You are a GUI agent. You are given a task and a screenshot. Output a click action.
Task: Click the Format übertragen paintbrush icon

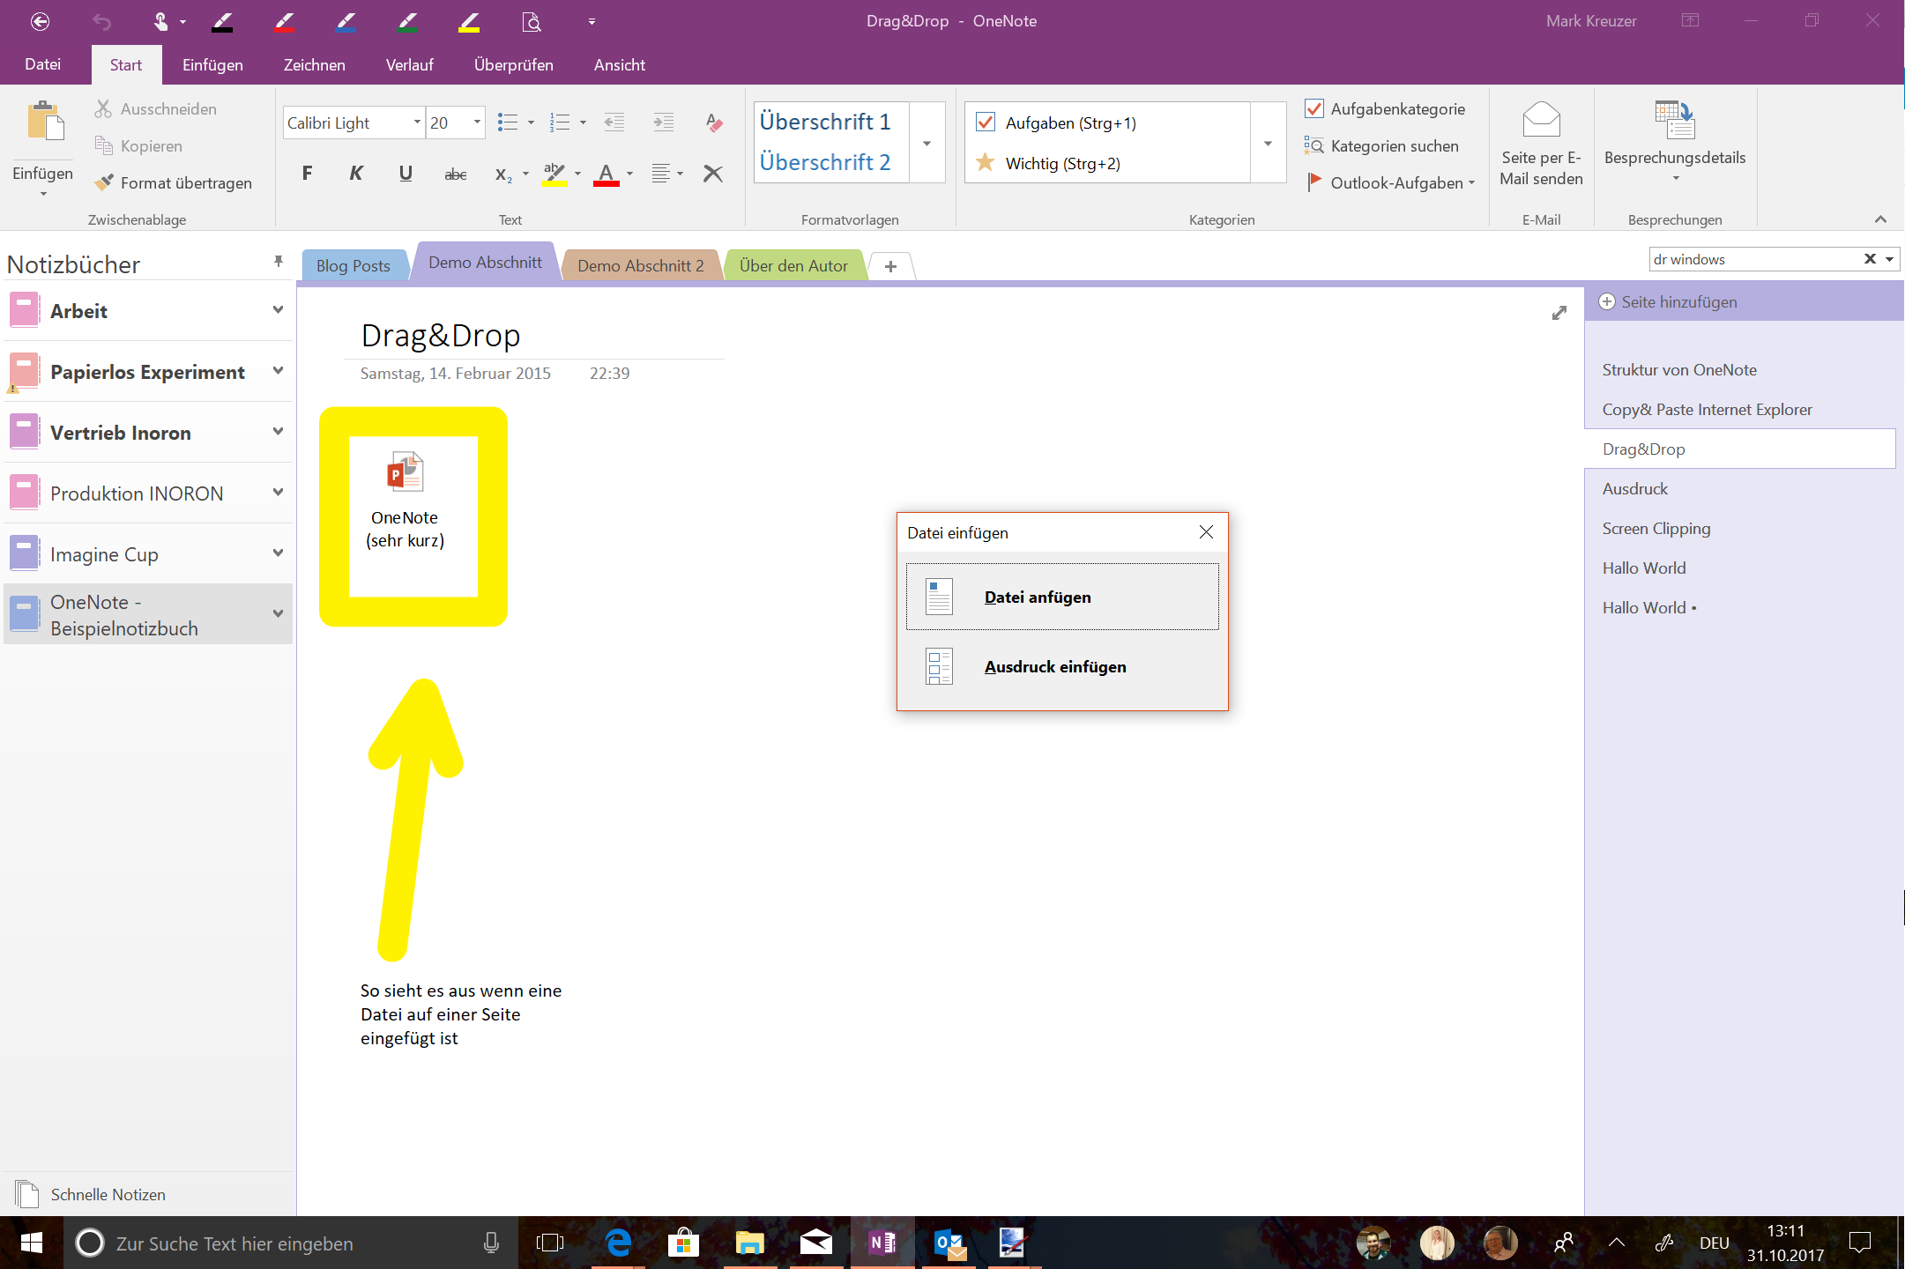pyautogui.click(x=105, y=182)
